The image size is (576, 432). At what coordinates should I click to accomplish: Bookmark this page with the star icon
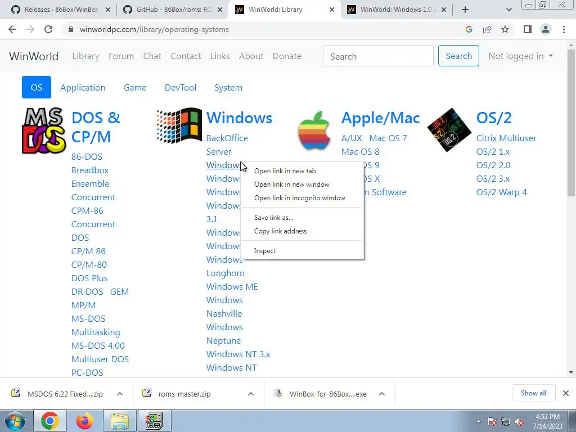[505, 29]
